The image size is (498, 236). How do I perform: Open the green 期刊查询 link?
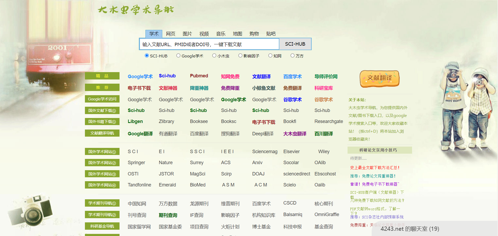point(168,215)
